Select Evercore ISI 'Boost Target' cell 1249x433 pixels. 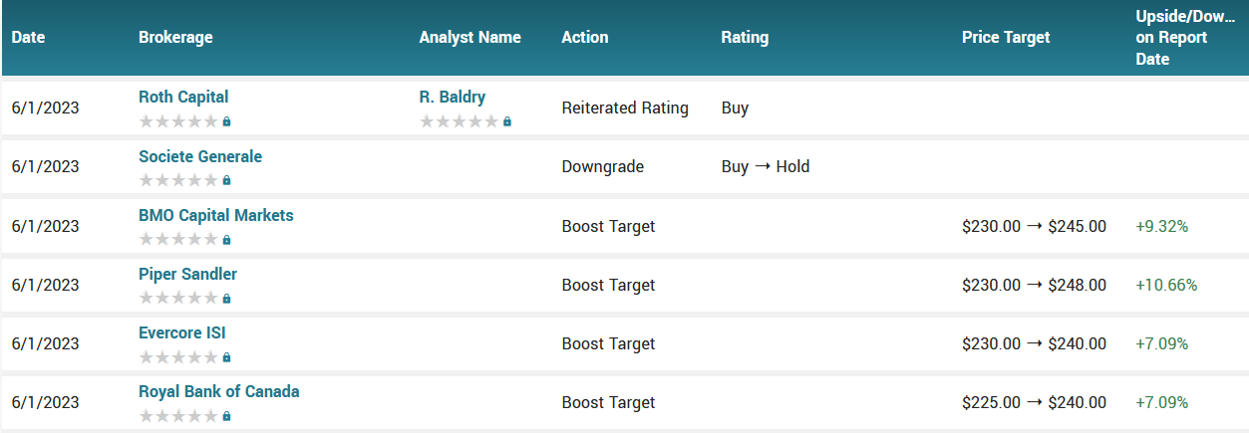[608, 343]
